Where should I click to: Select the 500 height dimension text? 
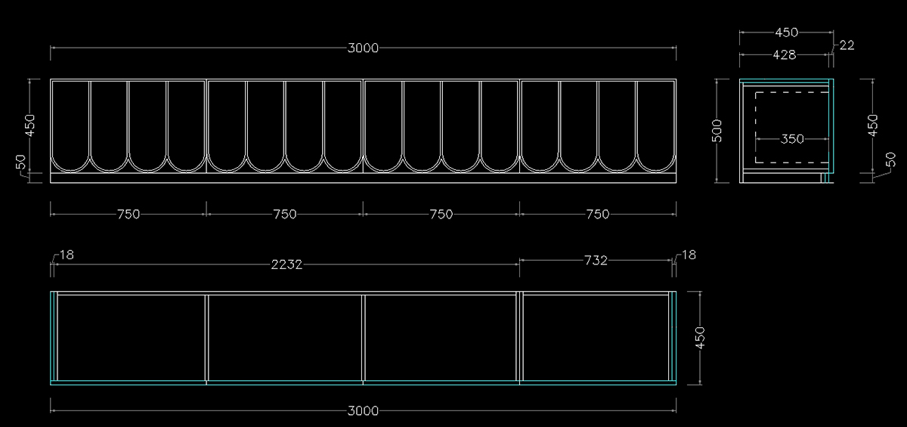coord(718,130)
